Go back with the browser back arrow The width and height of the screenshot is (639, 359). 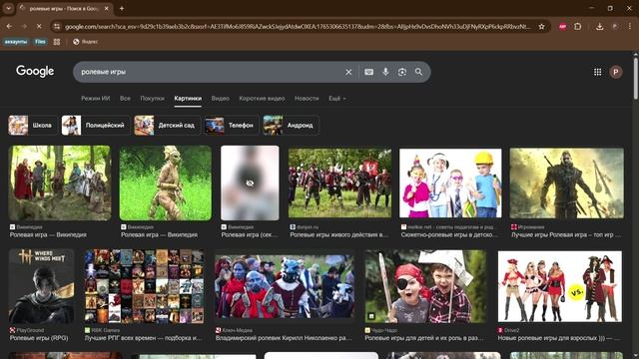[9, 27]
